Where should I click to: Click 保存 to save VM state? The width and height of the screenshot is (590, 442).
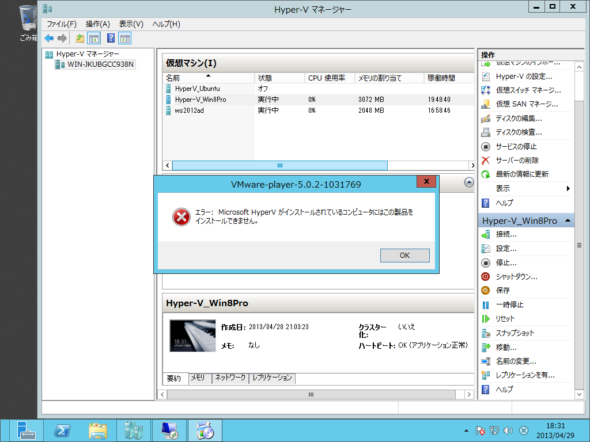(x=502, y=291)
